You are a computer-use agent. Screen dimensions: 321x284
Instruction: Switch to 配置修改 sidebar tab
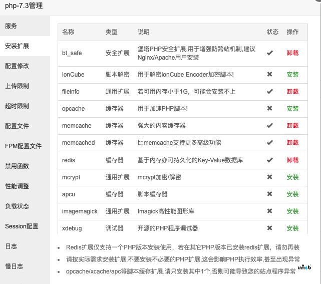pos(17,66)
